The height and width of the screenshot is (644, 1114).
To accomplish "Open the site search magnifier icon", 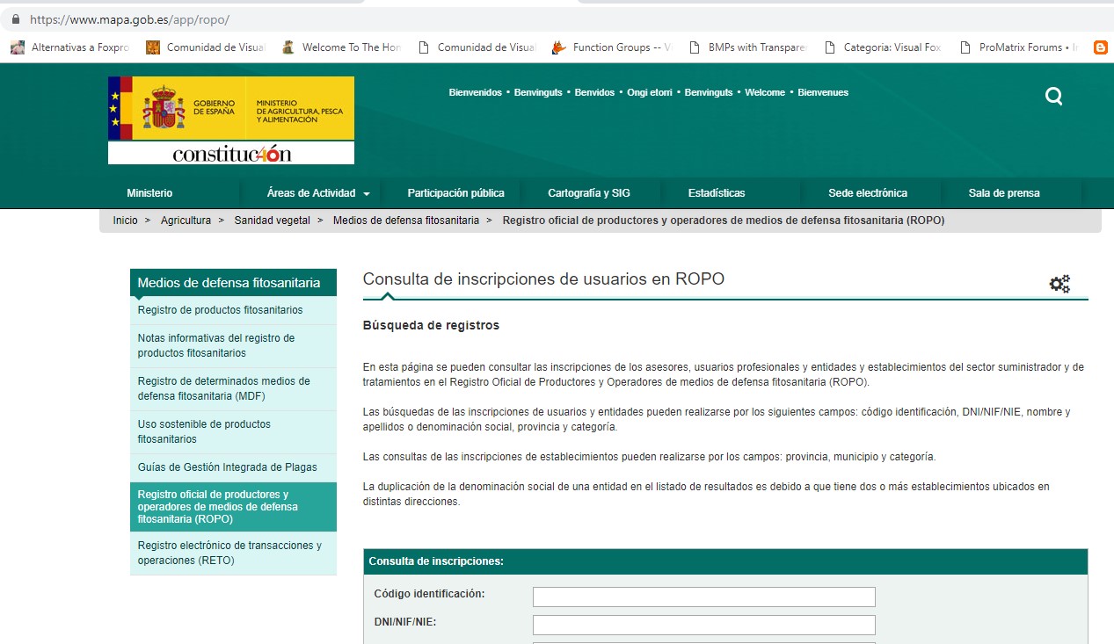I will tap(1052, 97).
